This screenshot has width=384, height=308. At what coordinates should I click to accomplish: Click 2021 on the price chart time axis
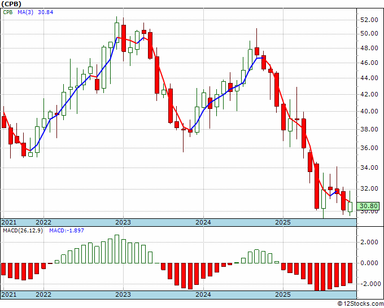pyautogui.click(x=9, y=222)
